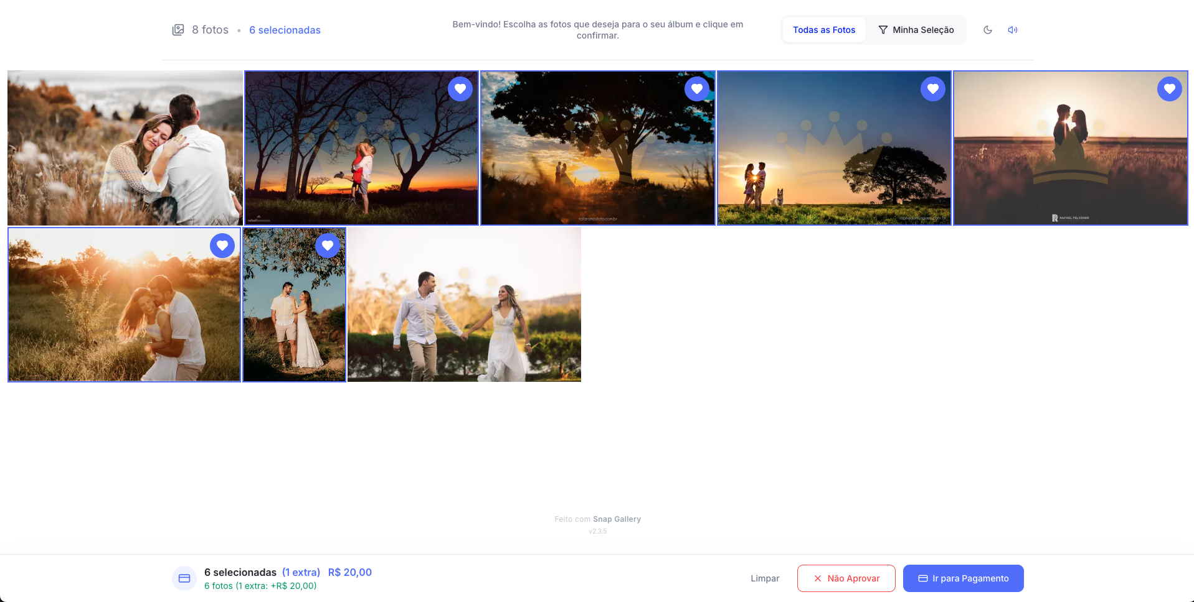Click the gallery photos icon beside 8 fotos
Image resolution: width=1194 pixels, height=602 pixels.
(x=178, y=30)
